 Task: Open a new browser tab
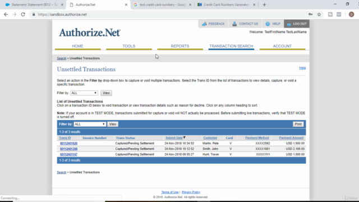point(264,4)
